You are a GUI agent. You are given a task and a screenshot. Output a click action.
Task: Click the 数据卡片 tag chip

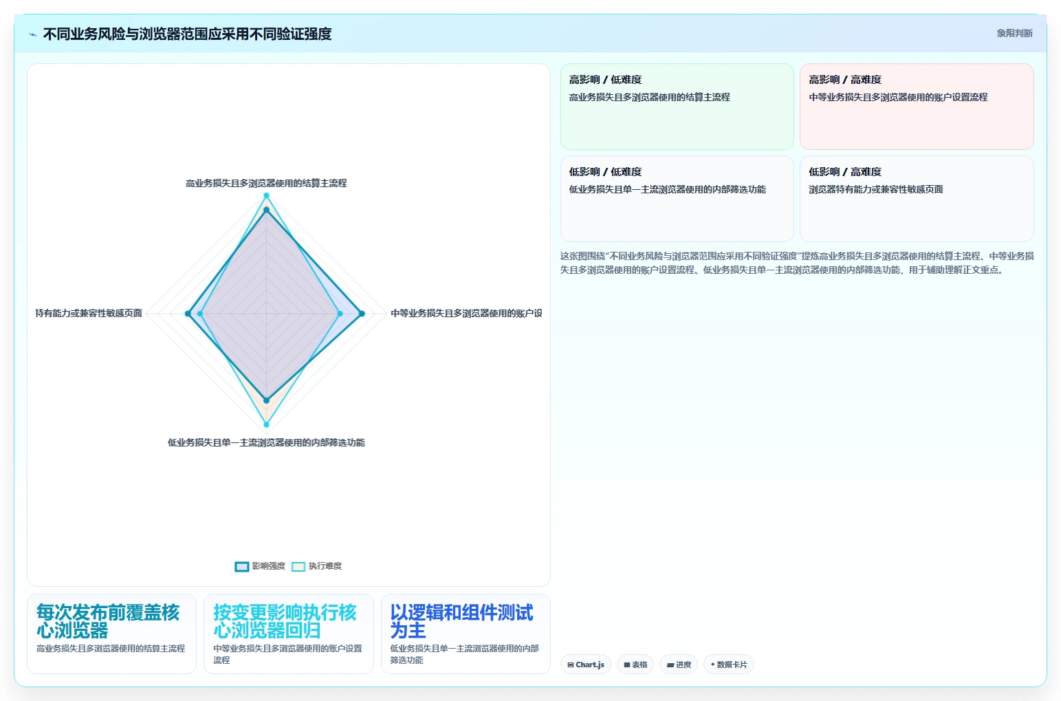coord(729,665)
